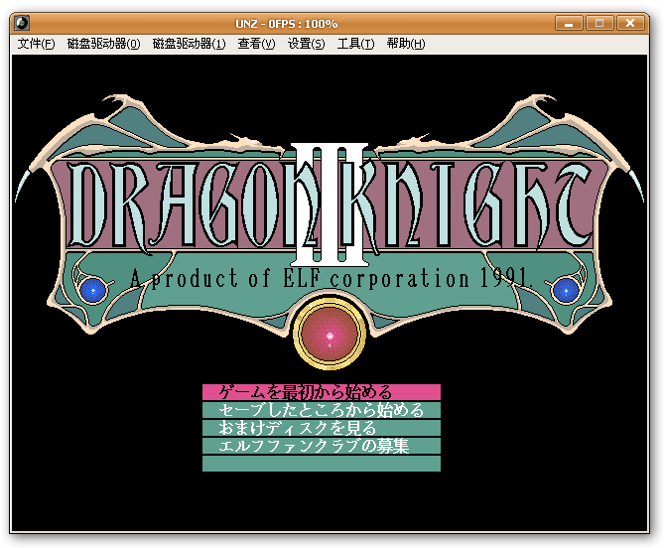The height and width of the screenshot is (548, 664).
Task: Select セーブしたところから始める option
Action: (322, 410)
